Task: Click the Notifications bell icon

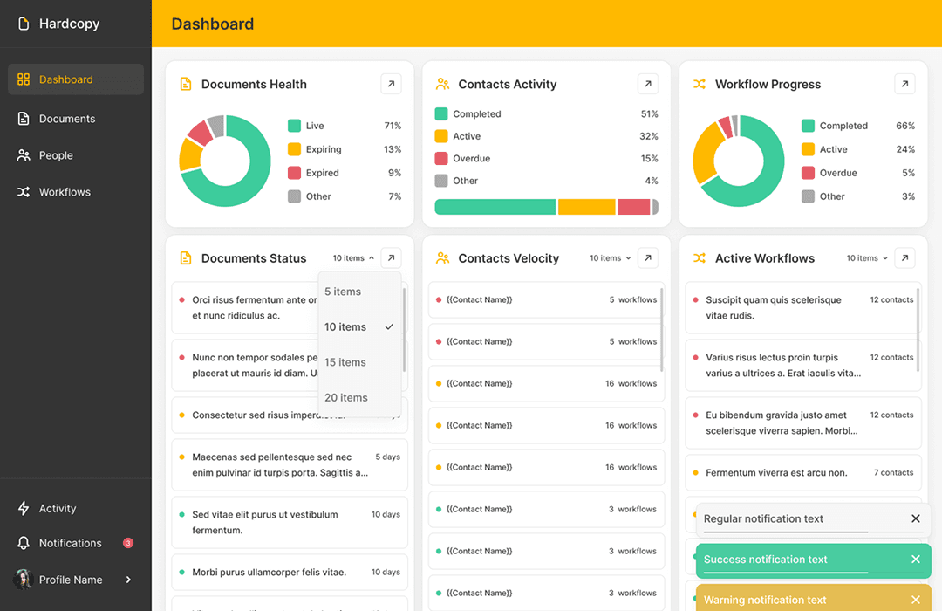Action: tap(24, 543)
